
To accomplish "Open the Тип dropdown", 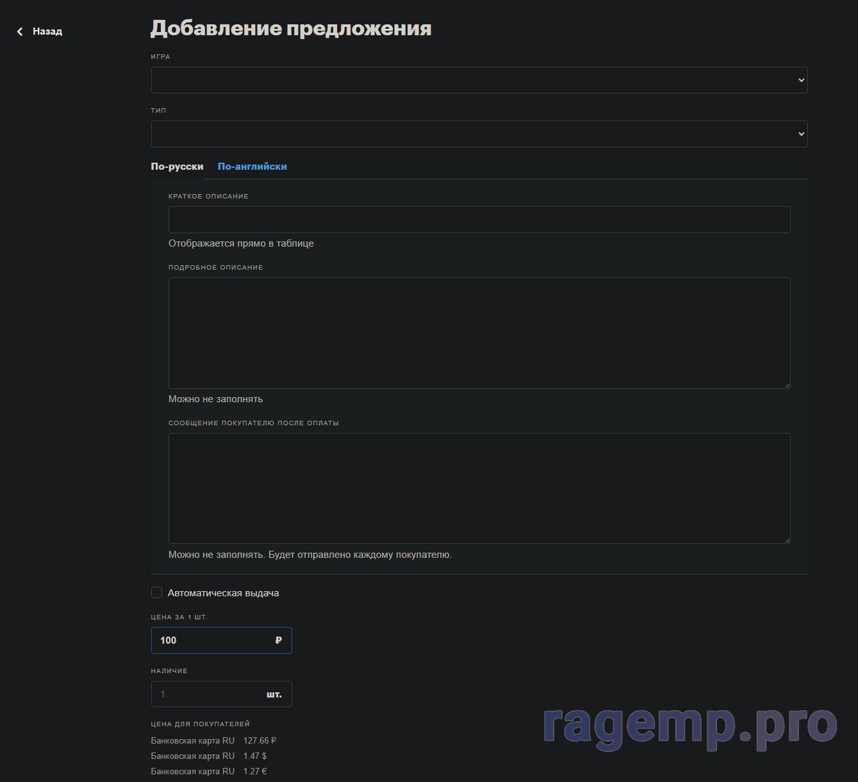I will [x=479, y=134].
